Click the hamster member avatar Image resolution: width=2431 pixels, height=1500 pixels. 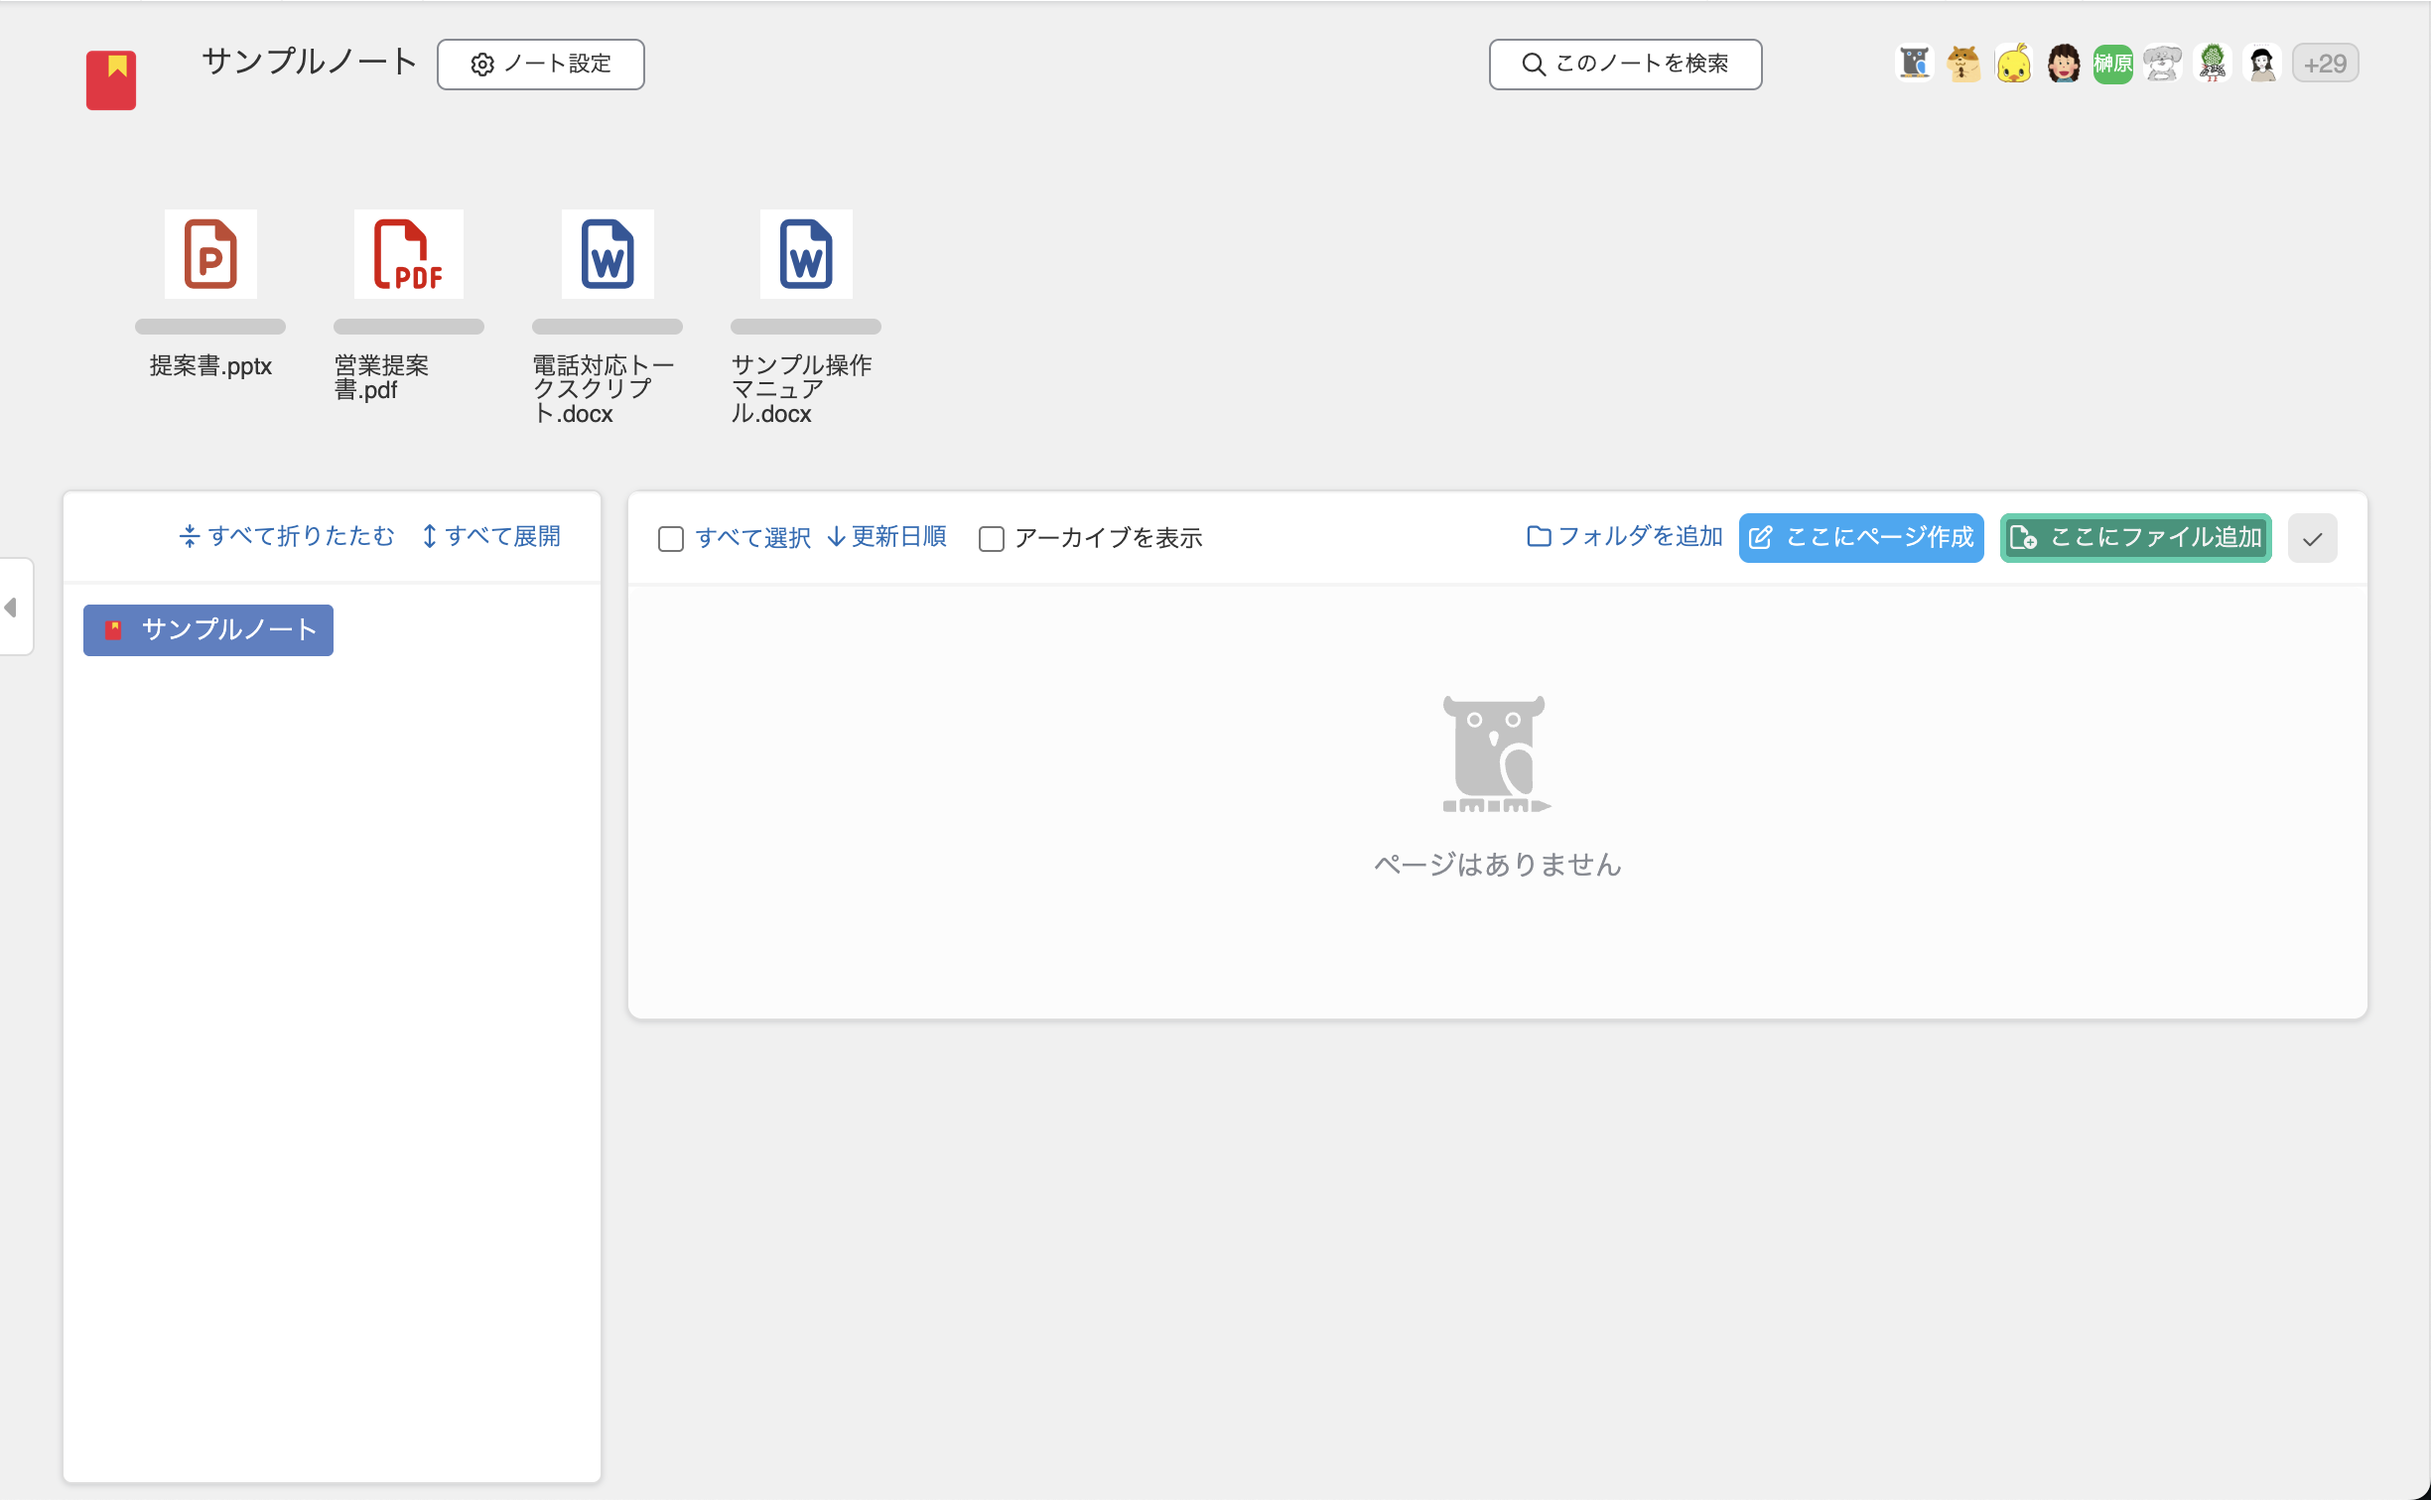(x=1963, y=65)
